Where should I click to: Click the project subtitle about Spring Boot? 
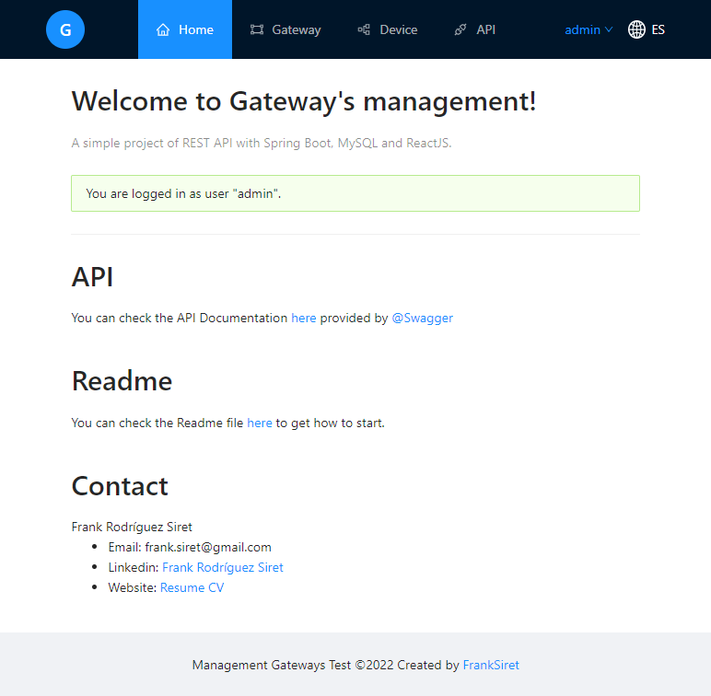[262, 144]
